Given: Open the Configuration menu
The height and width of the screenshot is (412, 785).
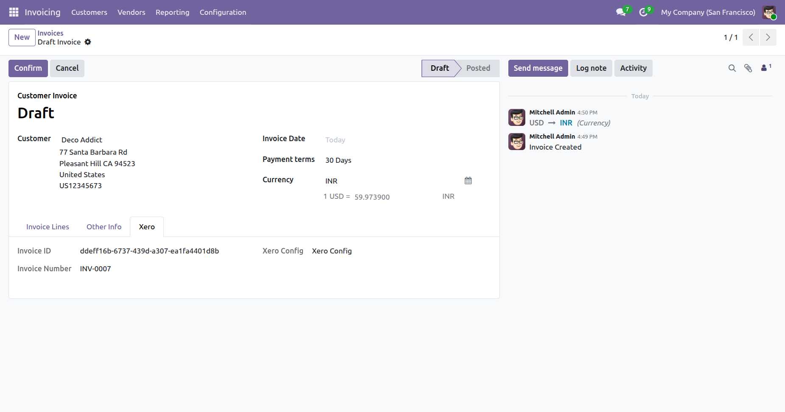Looking at the screenshot, I should 223,12.
